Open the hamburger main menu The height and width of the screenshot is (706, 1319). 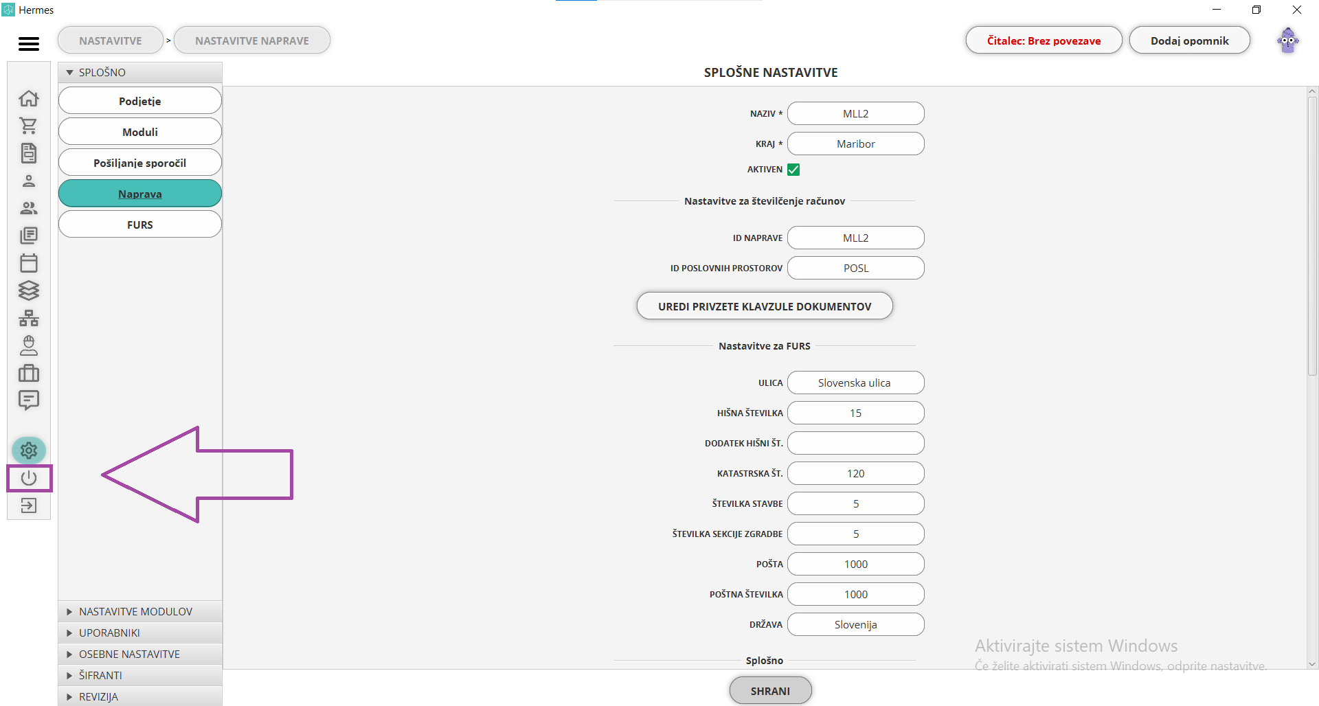(29, 44)
